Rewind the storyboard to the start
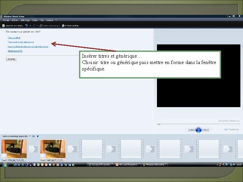The width and height of the screenshot is (243, 182). click(x=33, y=136)
